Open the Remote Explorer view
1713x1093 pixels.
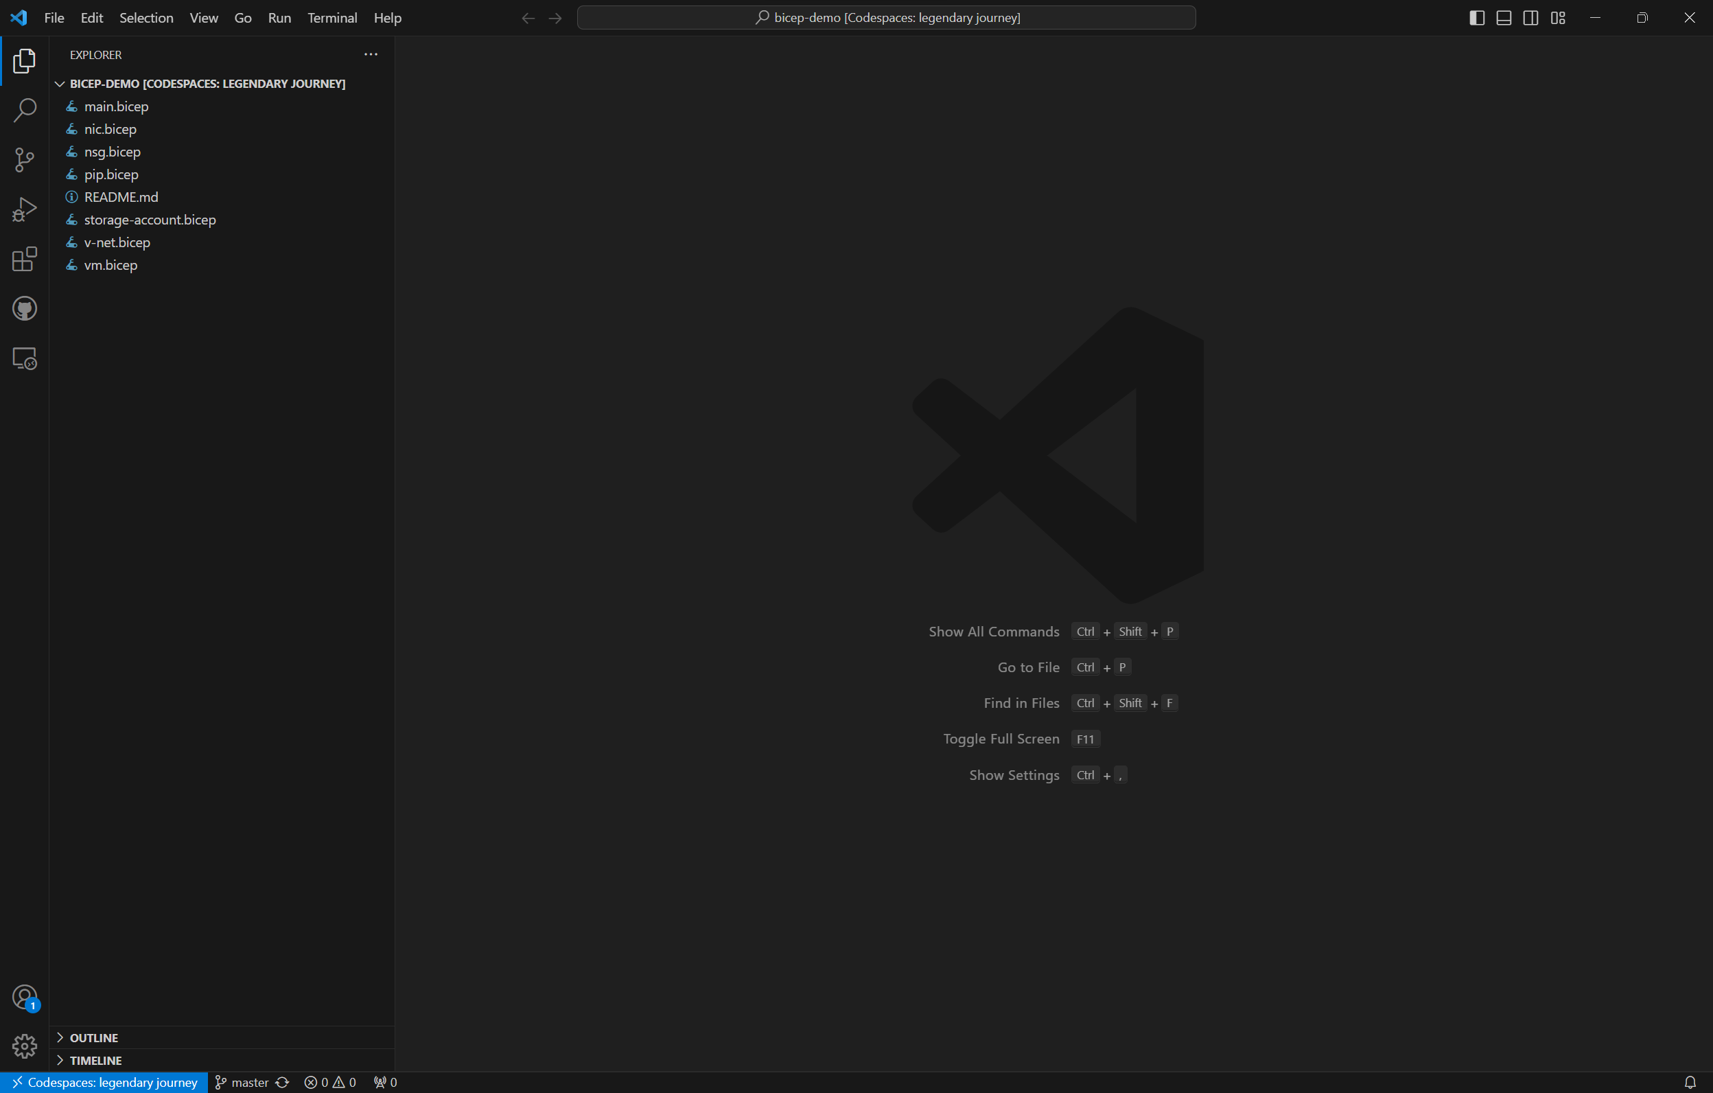click(x=24, y=358)
